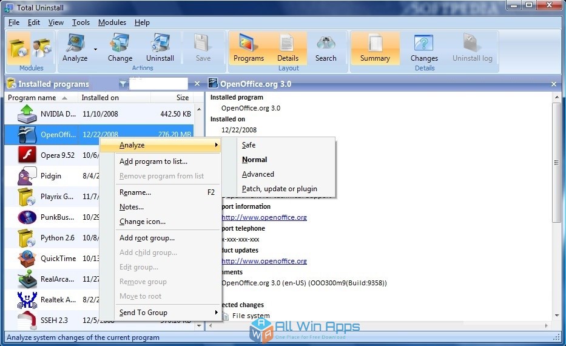
Task: Open the File menu
Action: (14, 22)
